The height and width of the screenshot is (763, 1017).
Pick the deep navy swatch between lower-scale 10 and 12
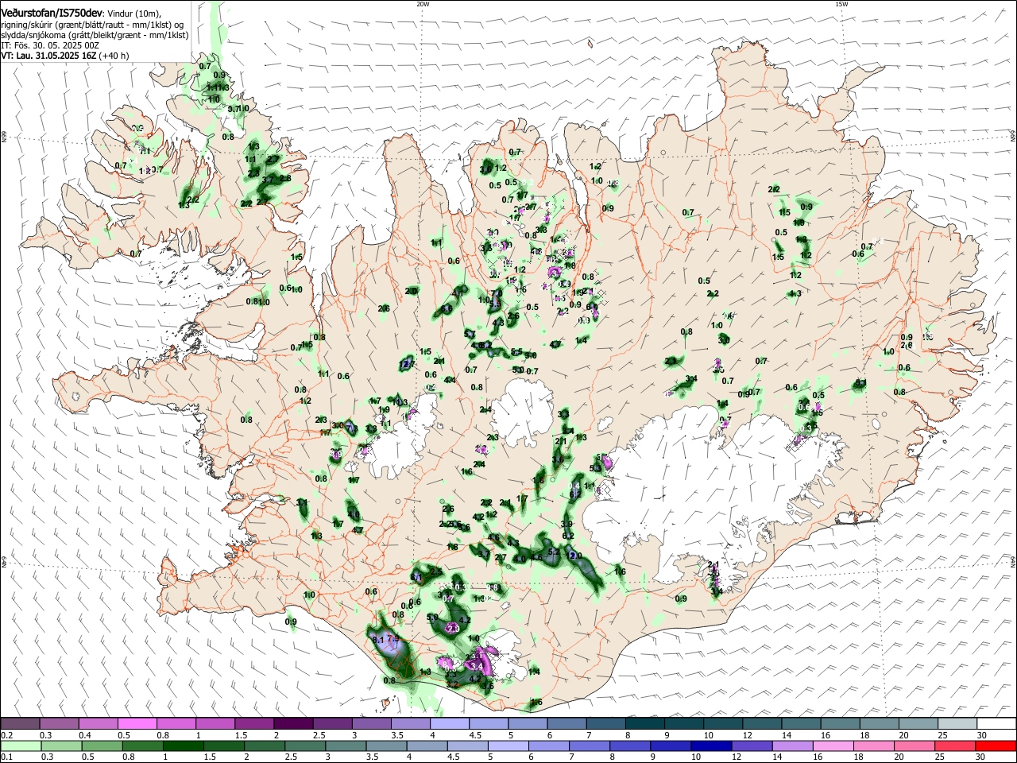pos(710,746)
